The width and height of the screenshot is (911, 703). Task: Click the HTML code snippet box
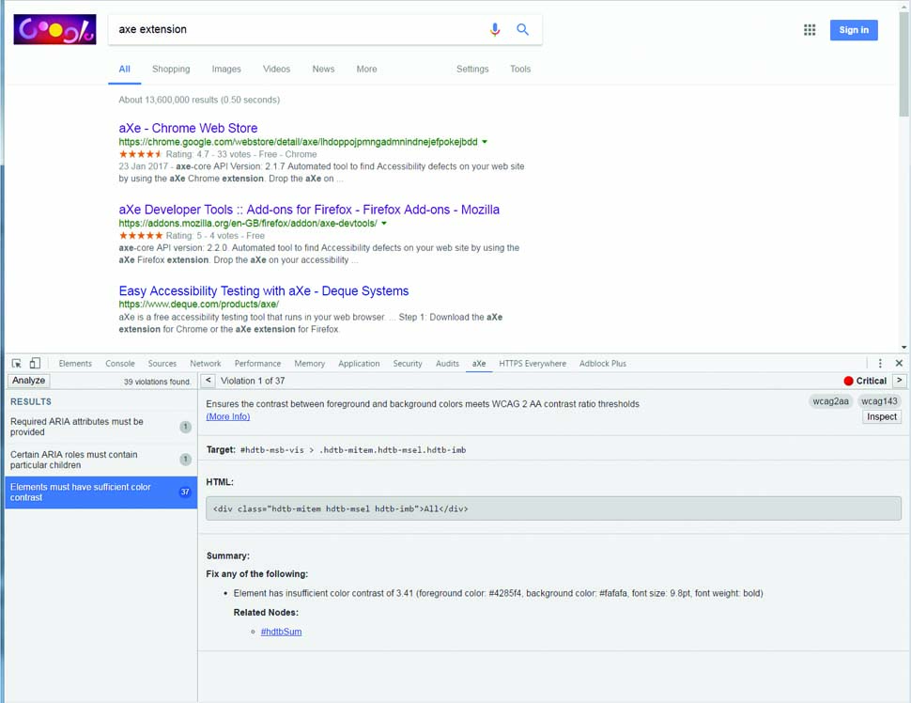click(553, 508)
